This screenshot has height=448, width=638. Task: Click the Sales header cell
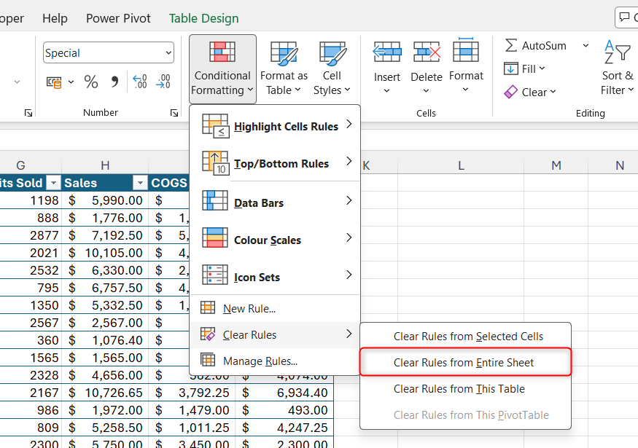(x=105, y=183)
